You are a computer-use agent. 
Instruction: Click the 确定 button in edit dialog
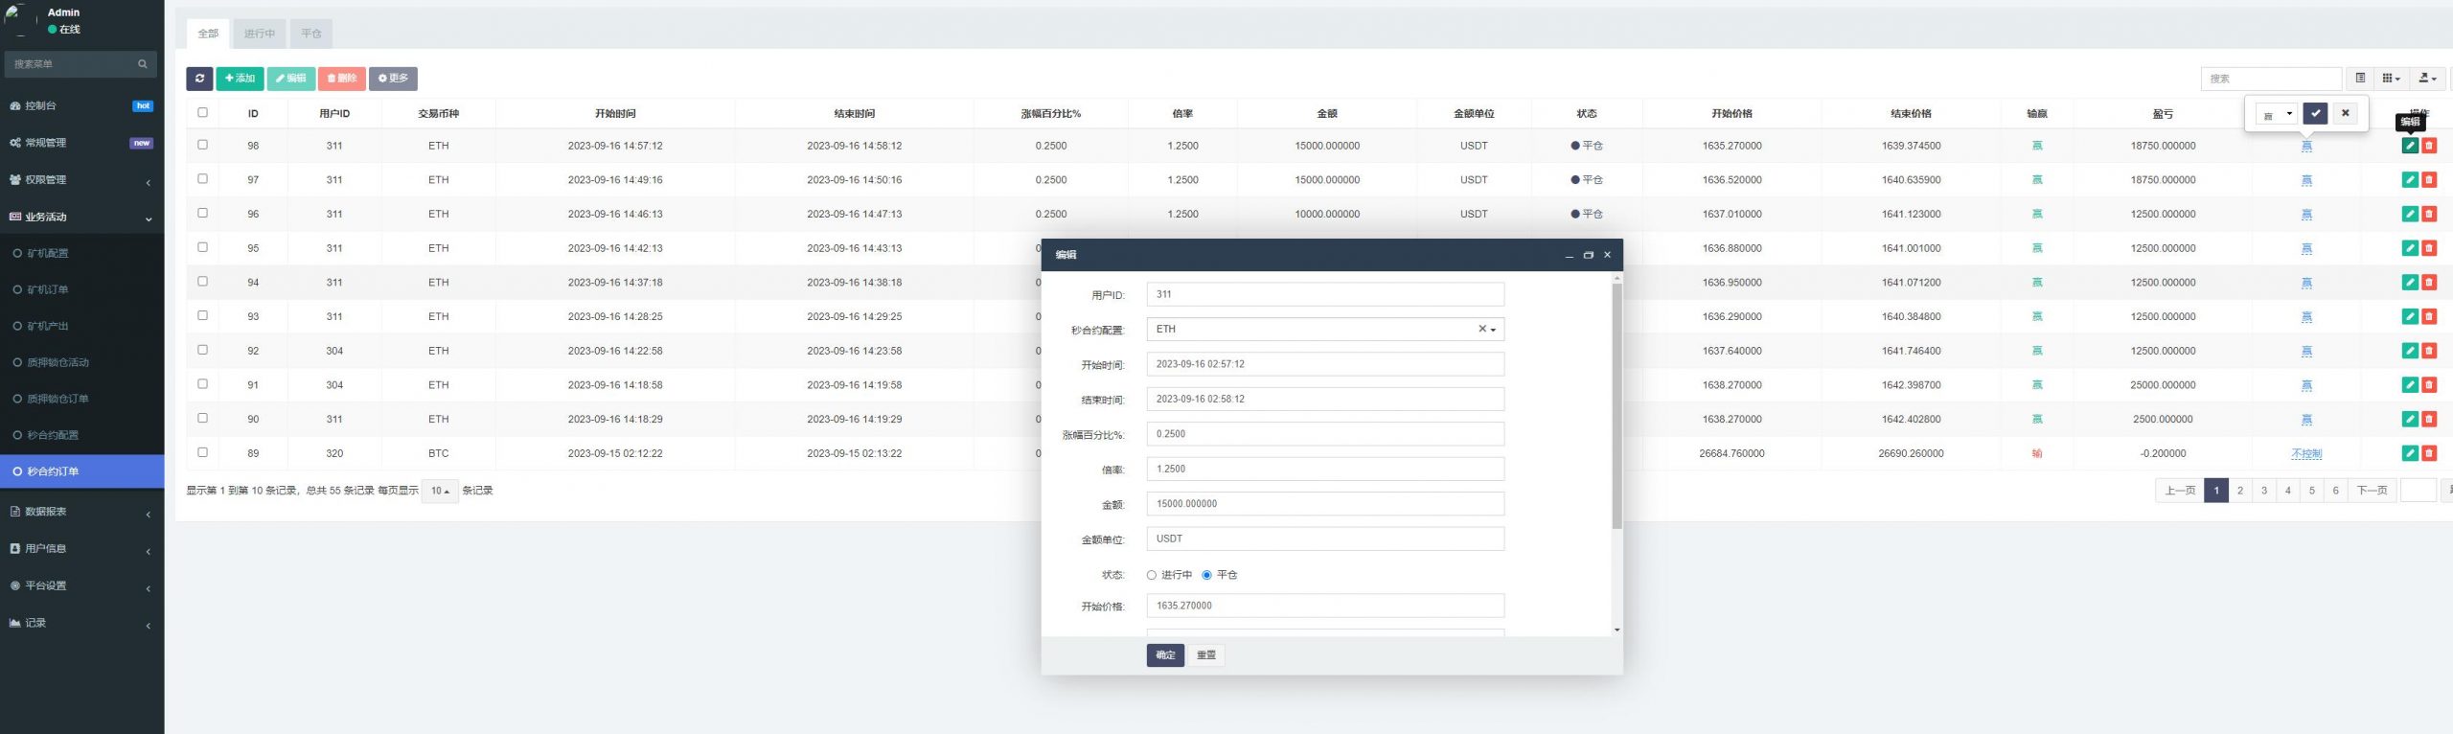(1165, 655)
